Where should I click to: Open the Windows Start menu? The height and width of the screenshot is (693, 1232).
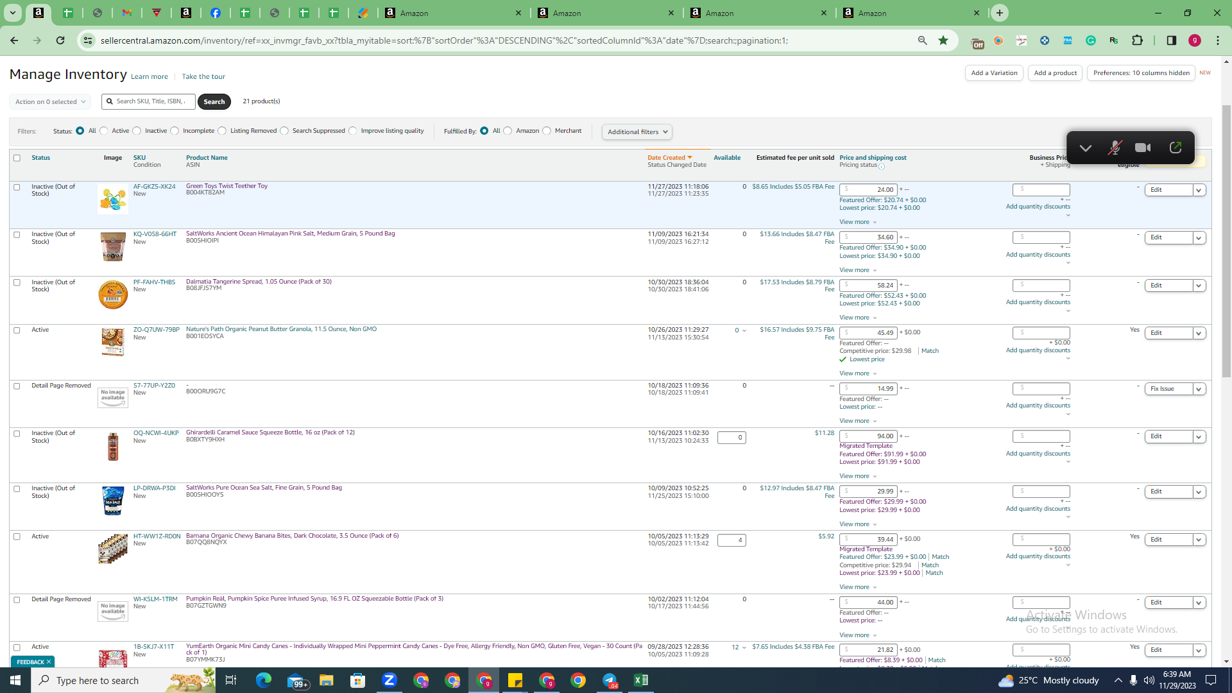point(15,680)
